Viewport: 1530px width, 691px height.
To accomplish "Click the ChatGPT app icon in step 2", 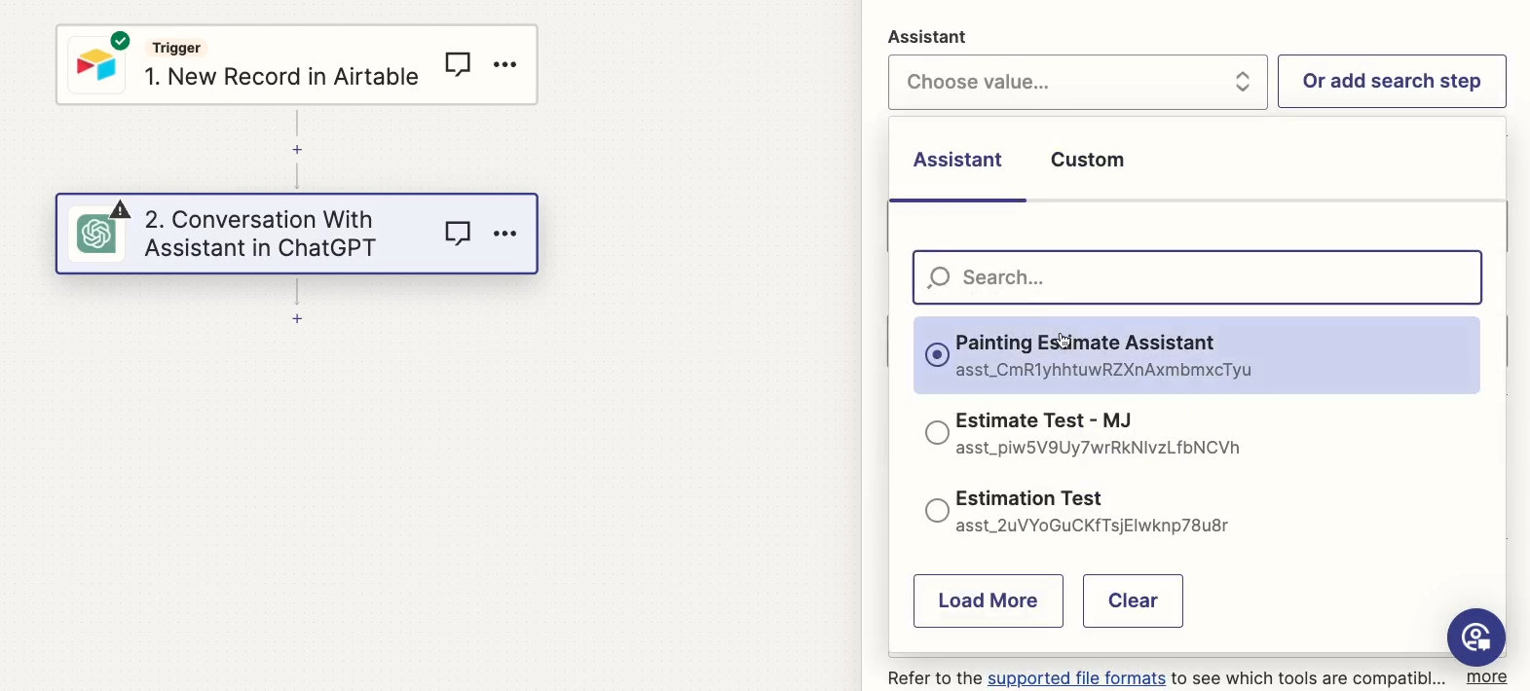I will pyautogui.click(x=96, y=235).
